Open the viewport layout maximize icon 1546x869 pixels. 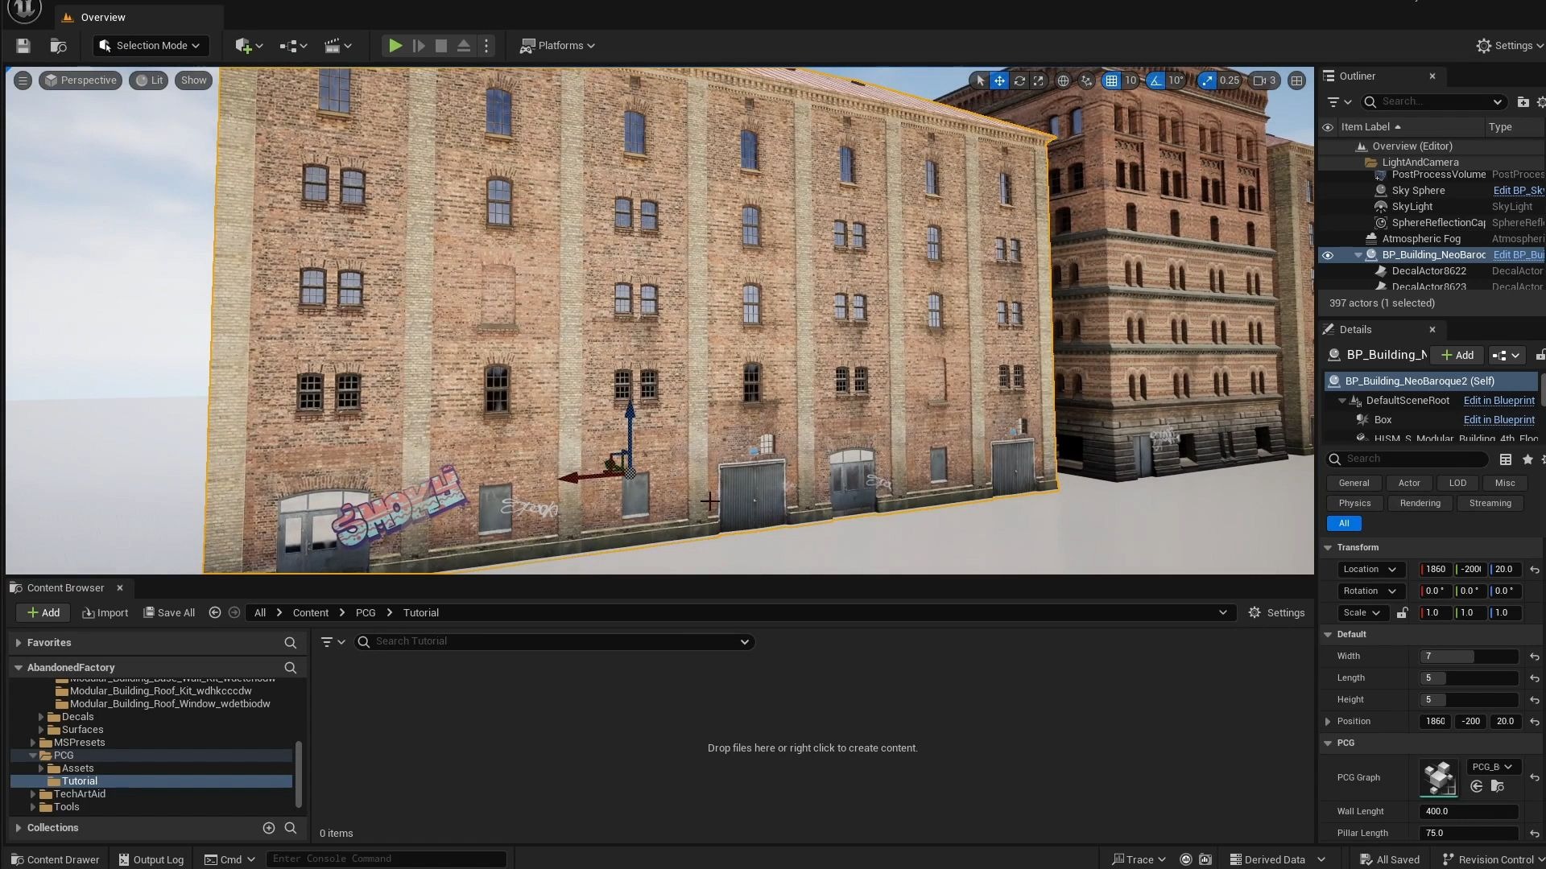(x=1296, y=80)
